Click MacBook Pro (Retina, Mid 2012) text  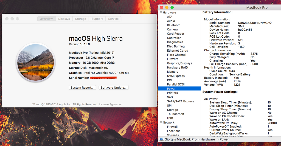click(92, 53)
